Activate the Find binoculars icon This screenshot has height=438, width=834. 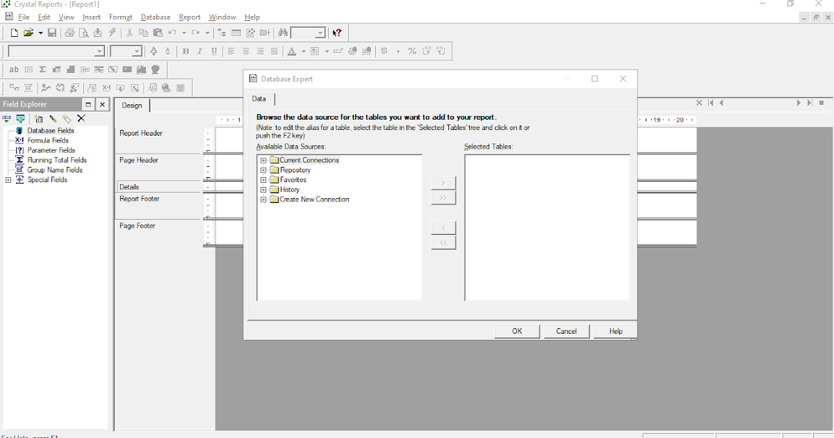tap(283, 33)
